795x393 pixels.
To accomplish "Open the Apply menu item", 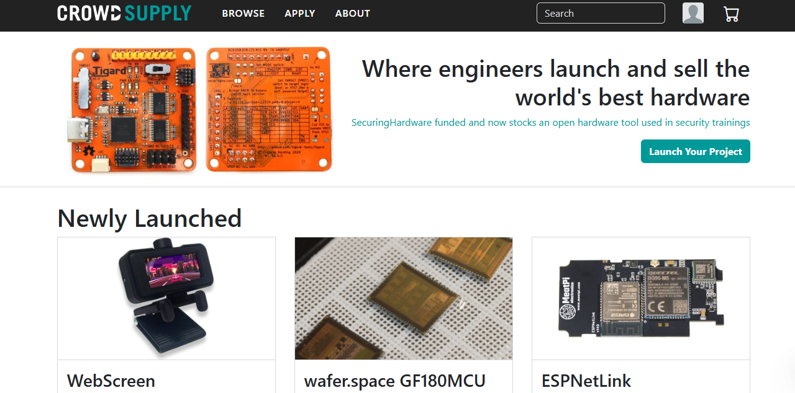I will coord(300,13).
